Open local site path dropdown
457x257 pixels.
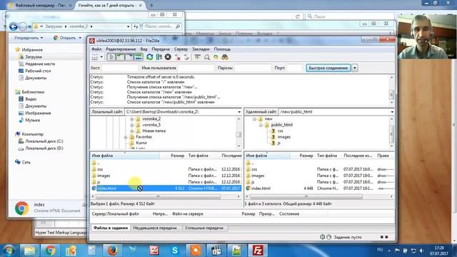[x=239, y=112]
